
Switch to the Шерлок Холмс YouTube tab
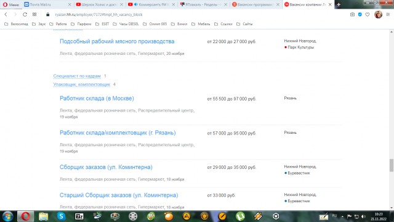point(97,4)
